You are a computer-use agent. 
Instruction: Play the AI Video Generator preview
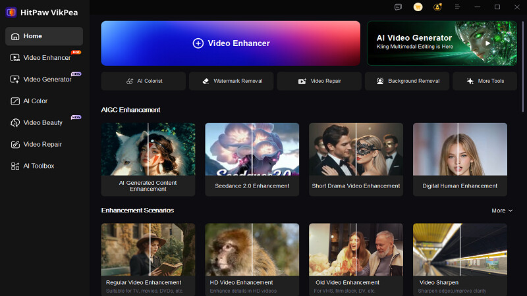[x=487, y=43]
